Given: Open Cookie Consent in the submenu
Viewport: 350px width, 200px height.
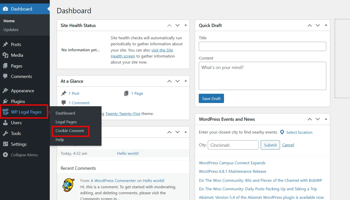Looking at the screenshot, I should click(x=70, y=131).
